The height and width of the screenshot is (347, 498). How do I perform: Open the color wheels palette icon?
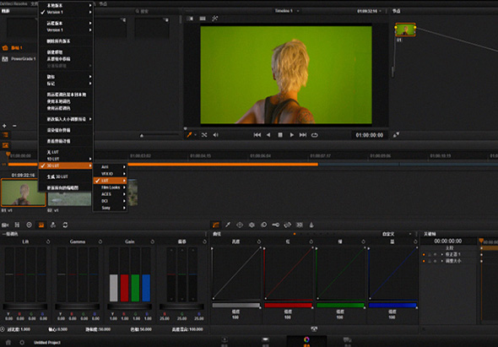30,225
